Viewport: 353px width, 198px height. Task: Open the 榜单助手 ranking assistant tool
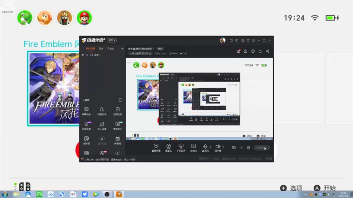point(117,126)
